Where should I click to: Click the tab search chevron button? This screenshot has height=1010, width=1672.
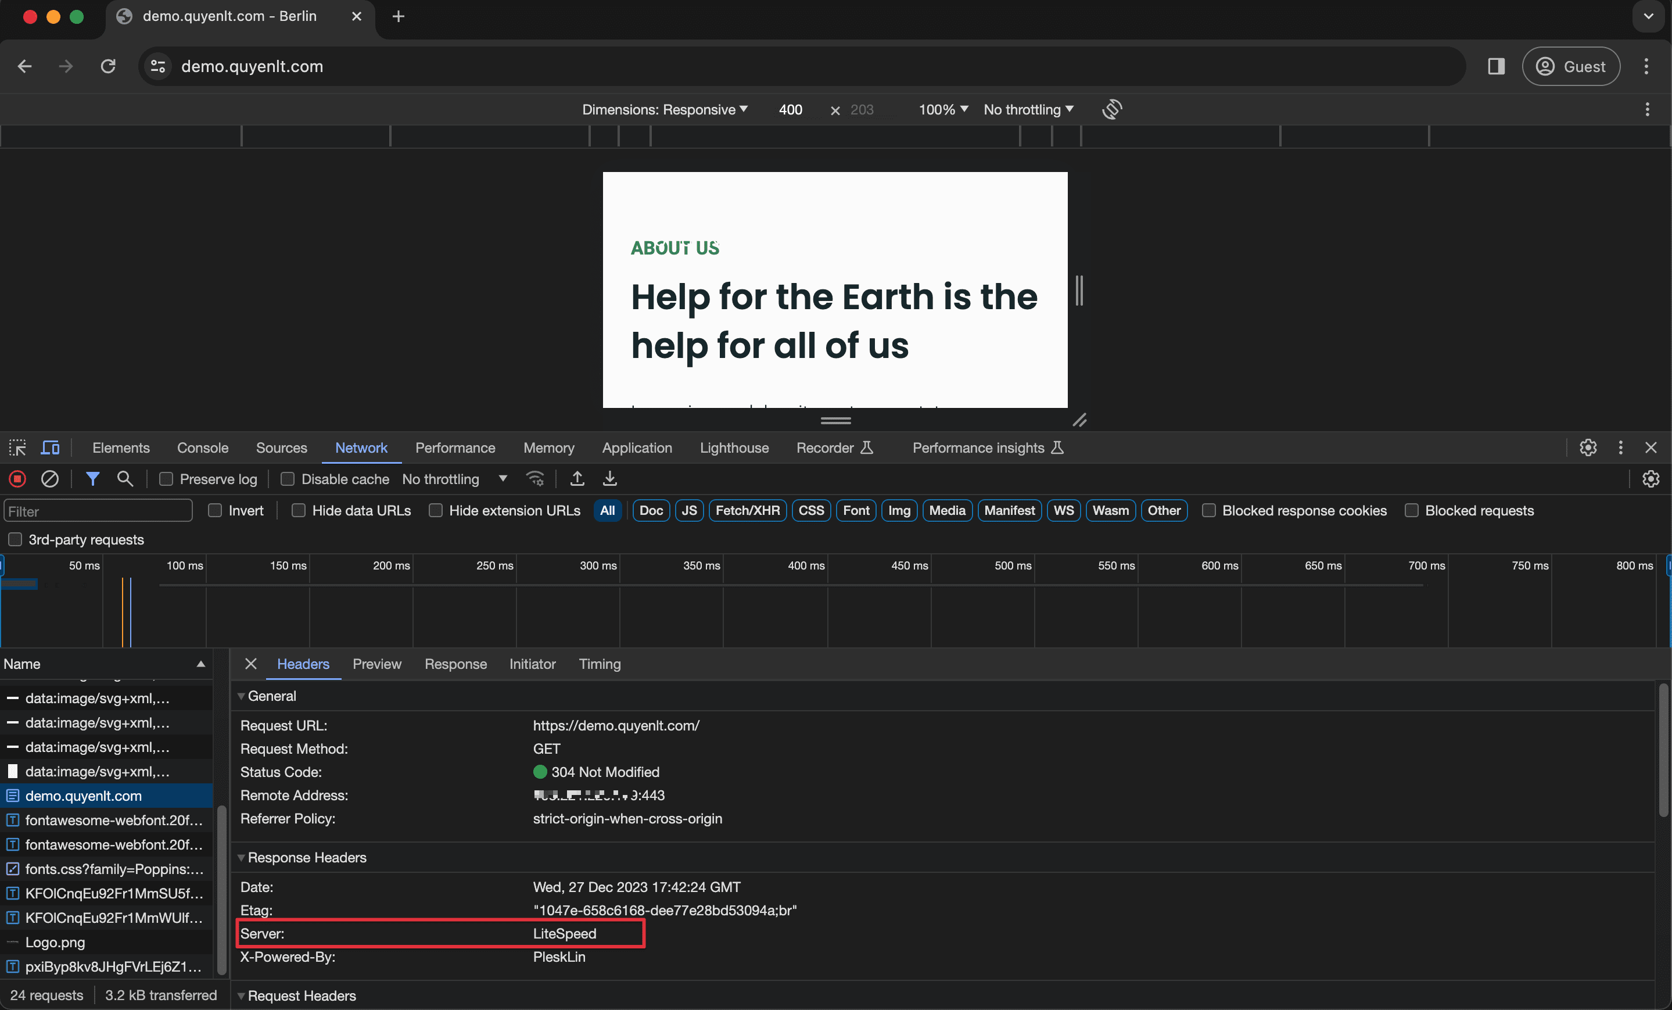pos(1648,16)
